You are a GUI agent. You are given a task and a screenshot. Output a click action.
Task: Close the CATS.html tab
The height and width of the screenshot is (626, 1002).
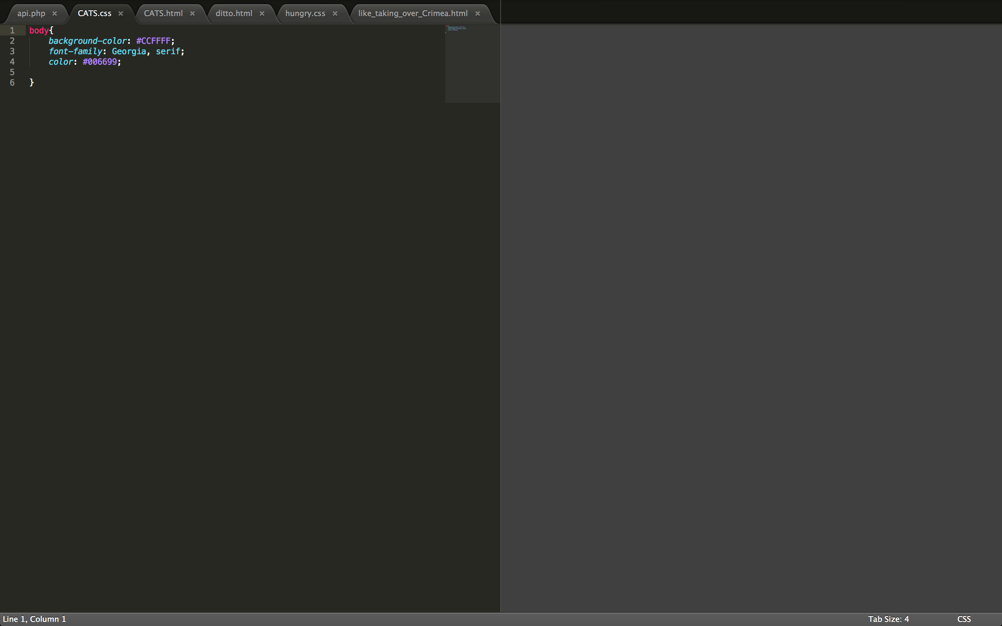coord(192,14)
